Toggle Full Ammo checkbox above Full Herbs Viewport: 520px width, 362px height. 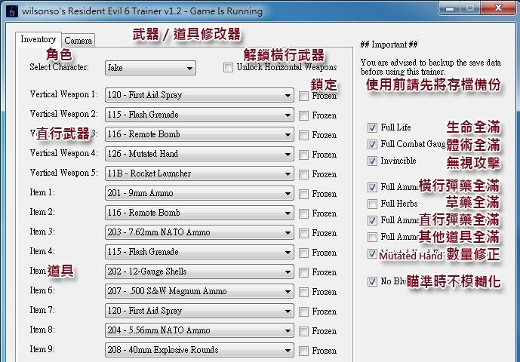pos(372,187)
